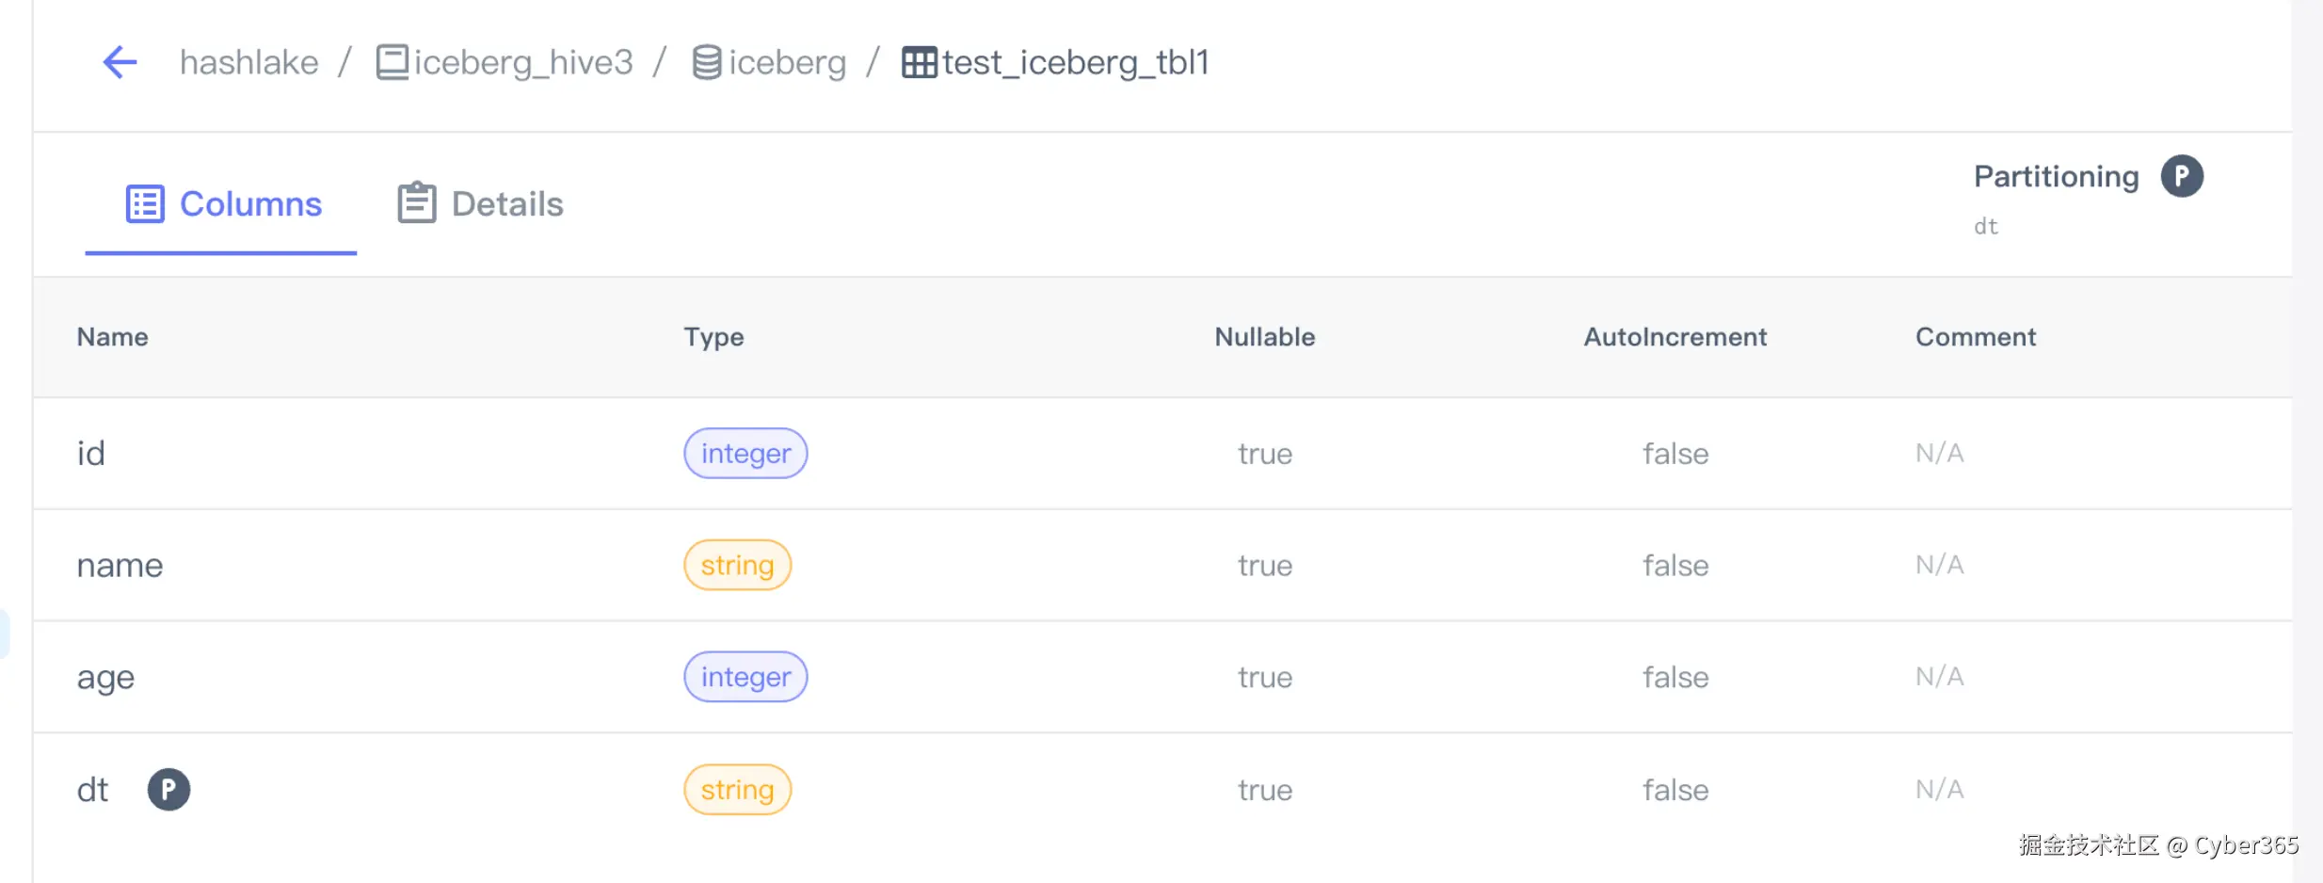Viewport: 2323px width, 883px height.
Task: Click the back arrow icon
Action: (120, 63)
